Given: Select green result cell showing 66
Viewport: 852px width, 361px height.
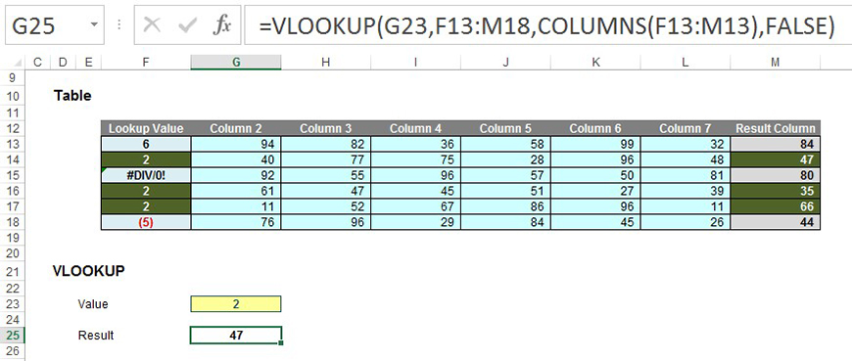Looking at the screenshot, I should [x=776, y=206].
